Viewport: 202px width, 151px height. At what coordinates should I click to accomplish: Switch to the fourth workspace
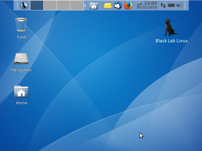click(77, 5)
